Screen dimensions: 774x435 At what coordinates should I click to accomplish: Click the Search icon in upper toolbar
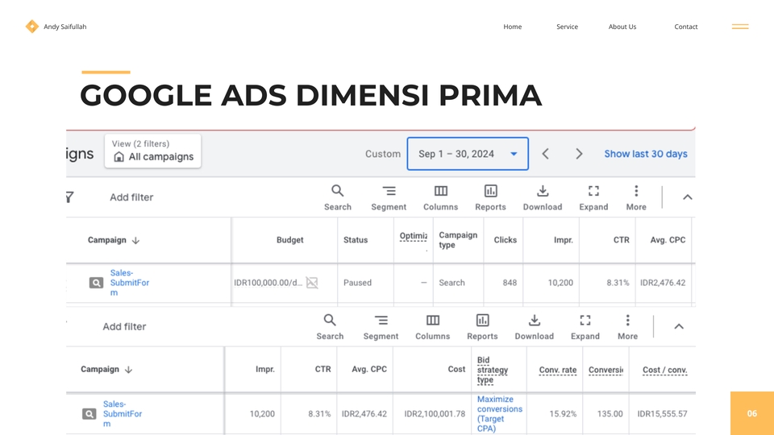pyautogui.click(x=337, y=191)
